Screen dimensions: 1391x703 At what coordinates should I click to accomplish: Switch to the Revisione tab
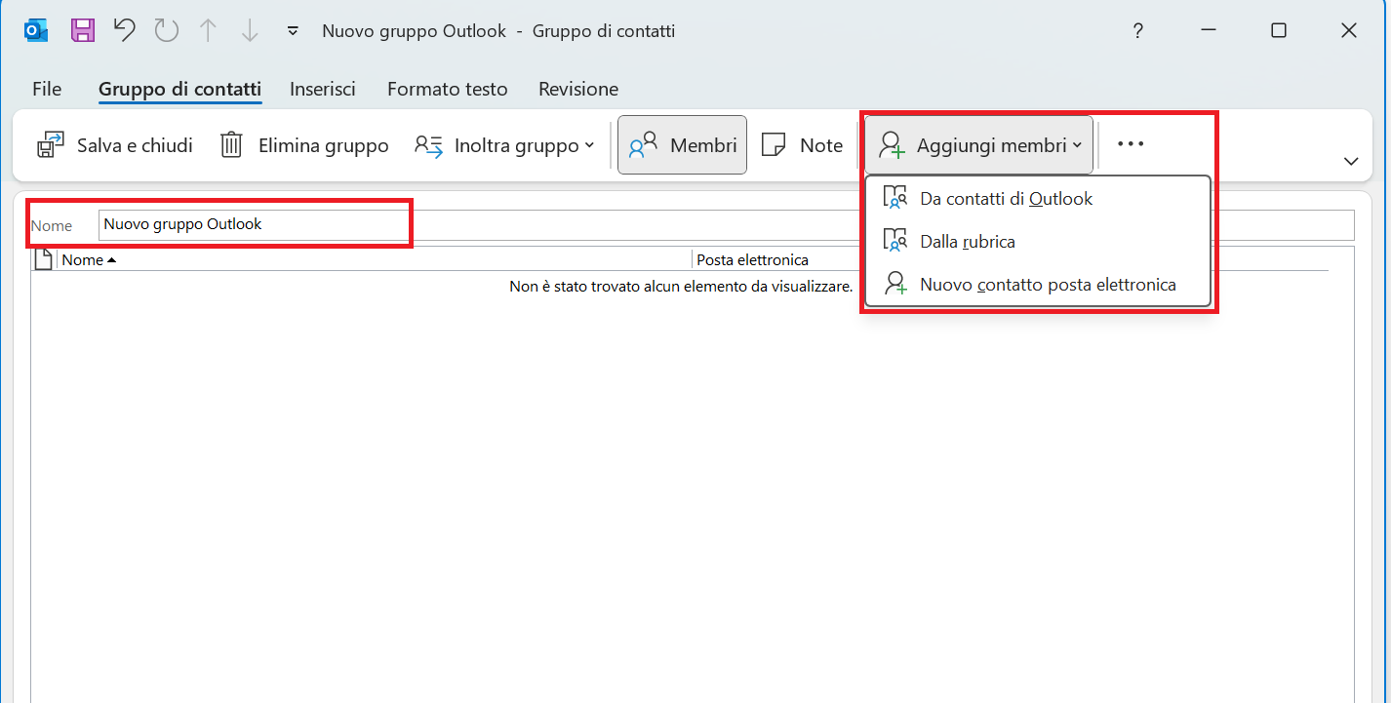click(x=578, y=89)
